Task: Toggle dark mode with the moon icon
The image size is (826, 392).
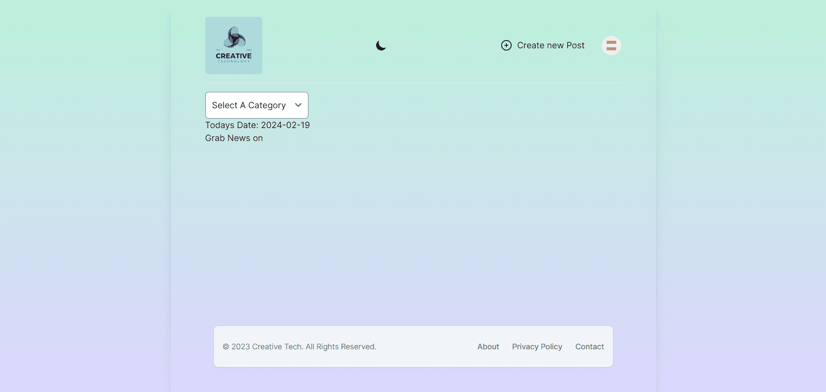Action: (381, 45)
